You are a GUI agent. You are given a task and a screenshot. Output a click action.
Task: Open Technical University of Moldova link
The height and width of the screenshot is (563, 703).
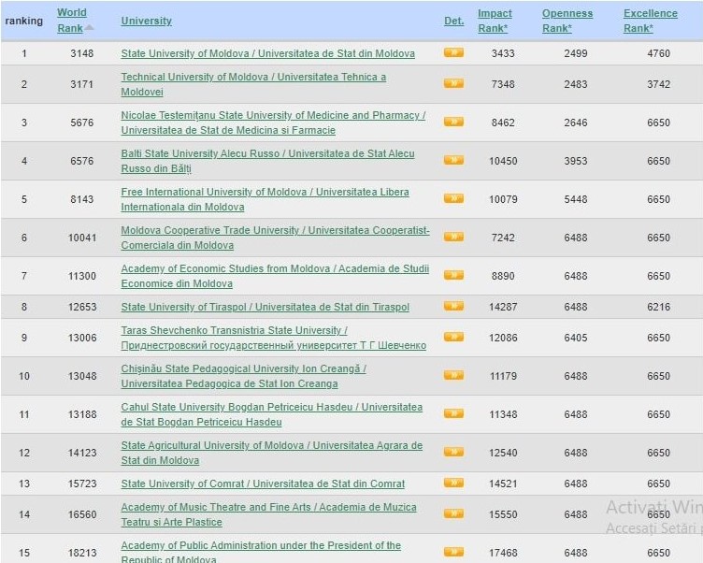(x=253, y=84)
